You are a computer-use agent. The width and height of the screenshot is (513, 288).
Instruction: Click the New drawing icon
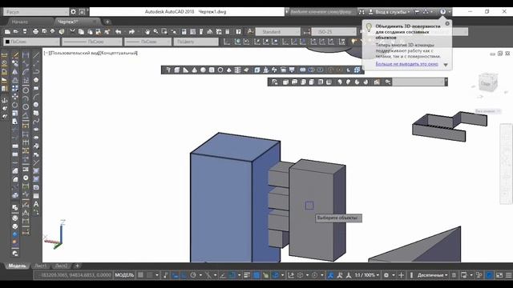coord(7,32)
